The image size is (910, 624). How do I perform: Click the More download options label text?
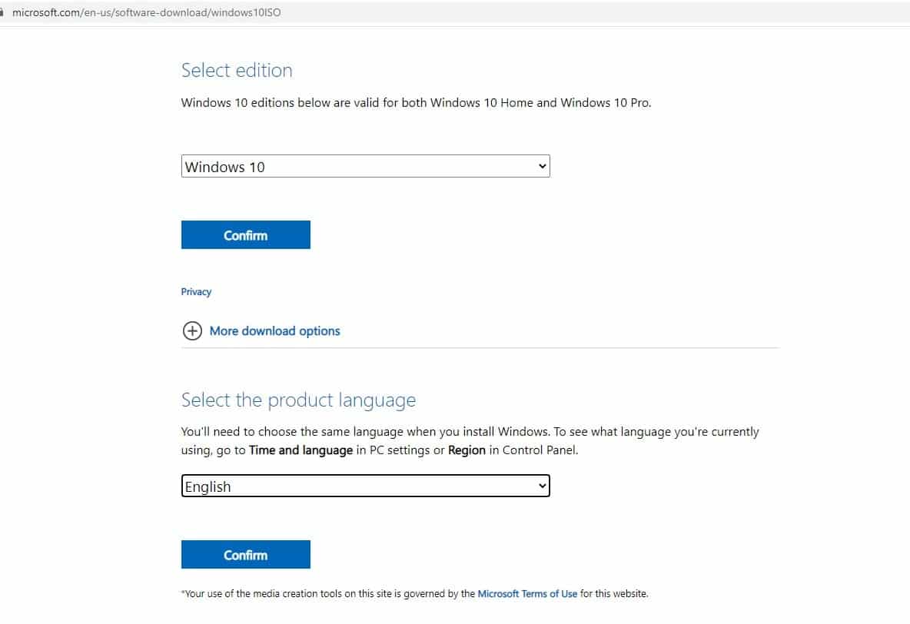(x=274, y=330)
